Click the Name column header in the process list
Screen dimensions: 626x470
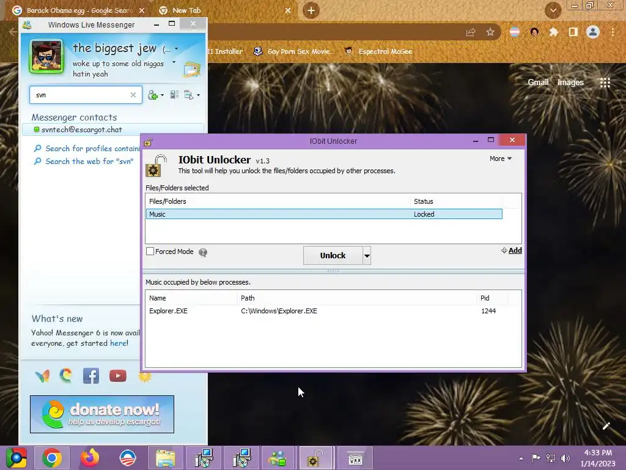[191, 298]
